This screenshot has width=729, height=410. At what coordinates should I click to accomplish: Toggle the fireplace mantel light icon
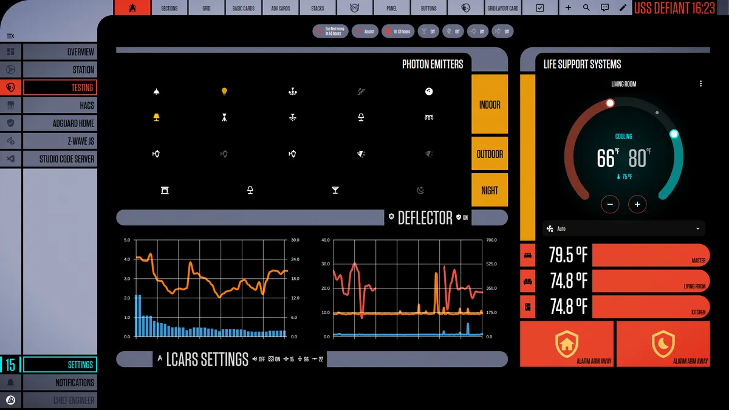coord(165,190)
